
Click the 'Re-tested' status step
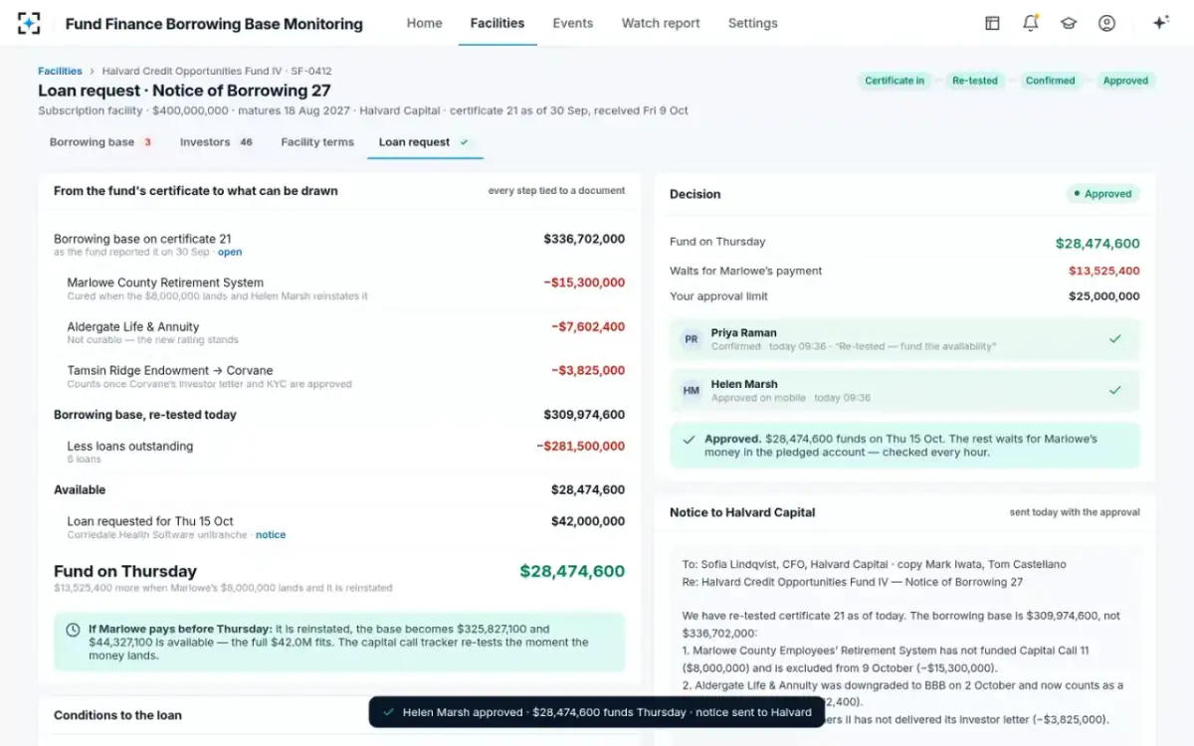coord(975,81)
